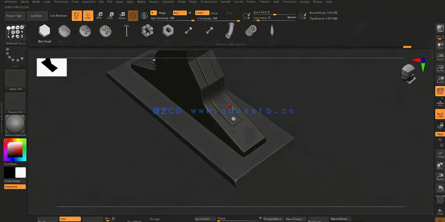
Task: Open the Alpha Off picker
Action: pos(15,80)
